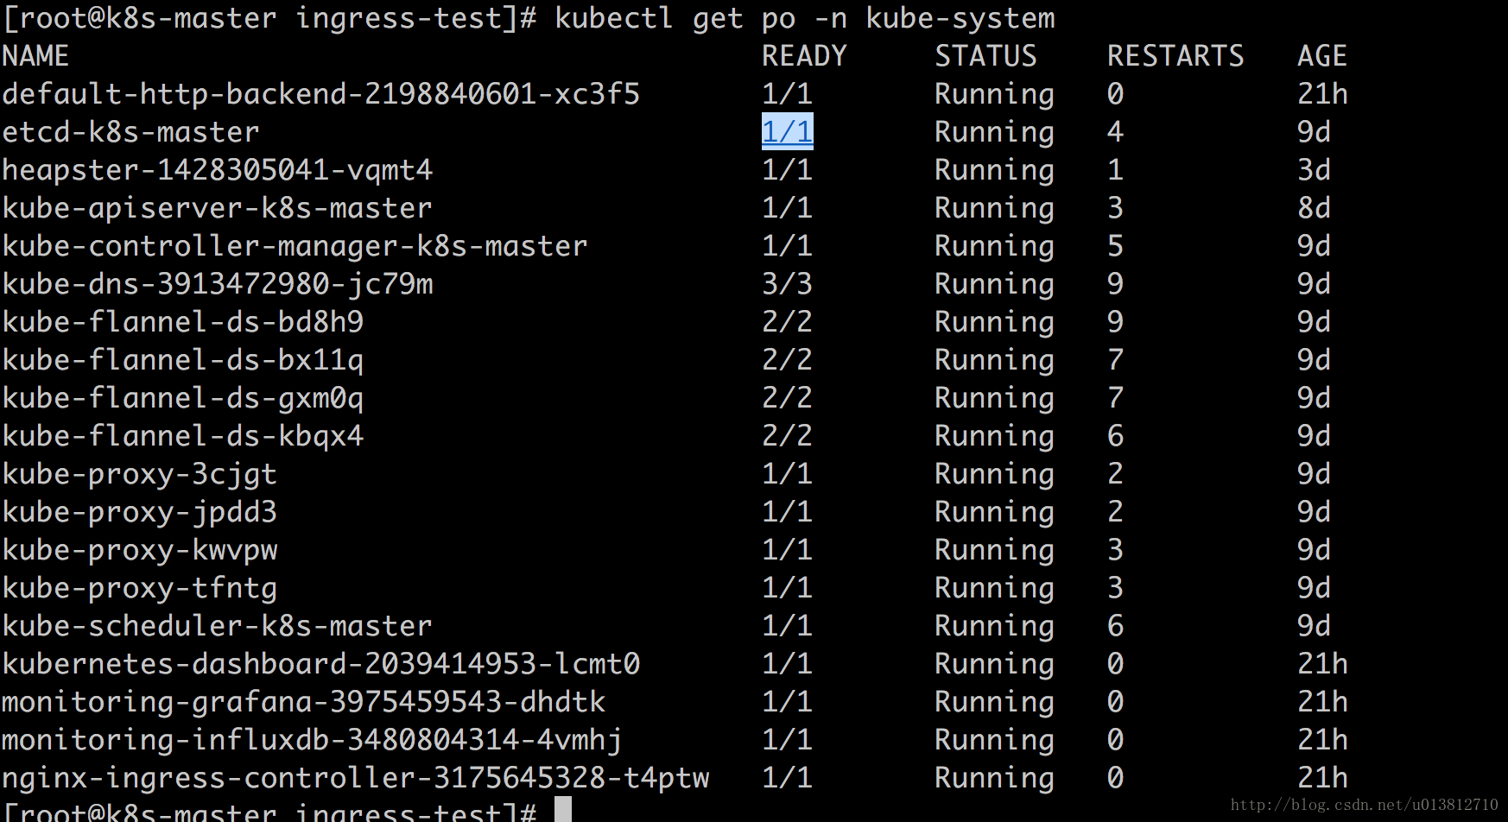Select the kube-flannel-ds-gxm0q pod name

pyautogui.click(x=182, y=398)
